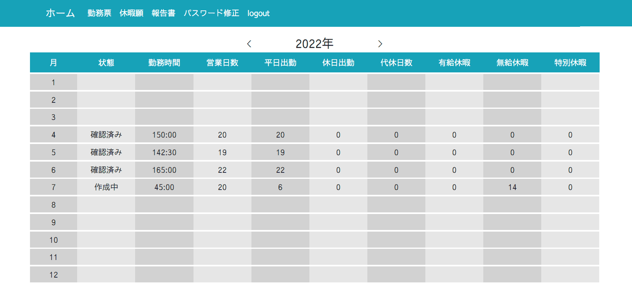632x302 pixels.
Task: Click the 休日出勤 column header
Action: click(338, 63)
